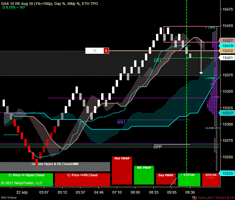Click the 03:57 time axis label
Screen dimensions: 235x200
coord(80,192)
